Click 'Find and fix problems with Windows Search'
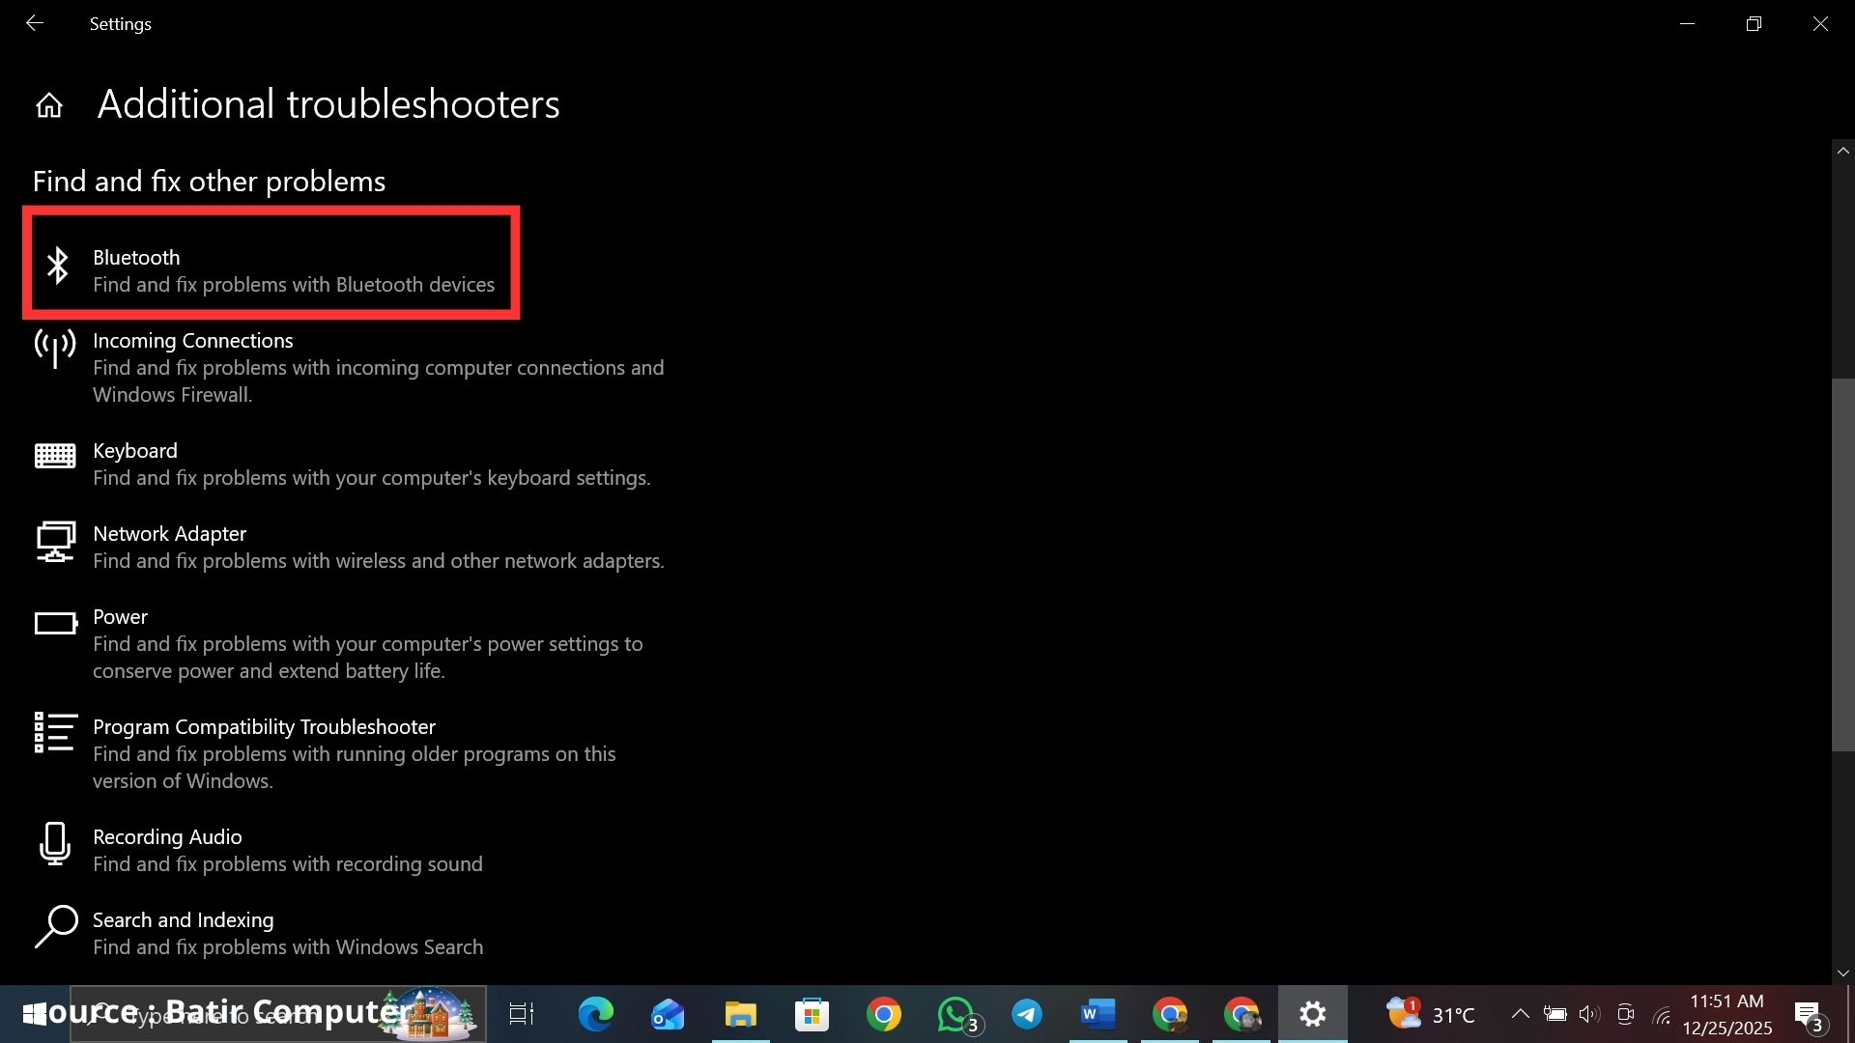The height and width of the screenshot is (1043, 1855). 288,947
